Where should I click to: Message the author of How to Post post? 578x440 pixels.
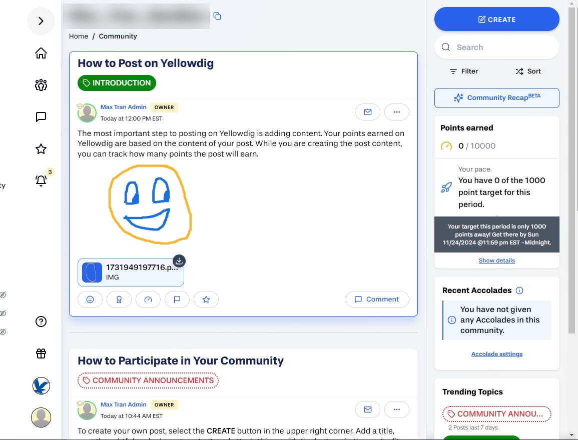(368, 112)
